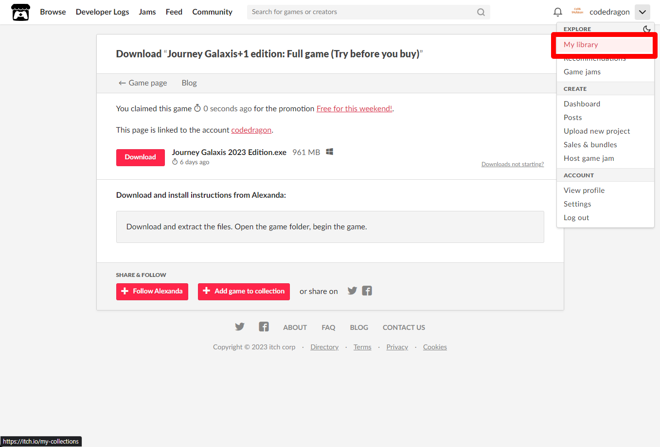Open Downloads not starting help link
This screenshot has width=660, height=447.
point(513,164)
